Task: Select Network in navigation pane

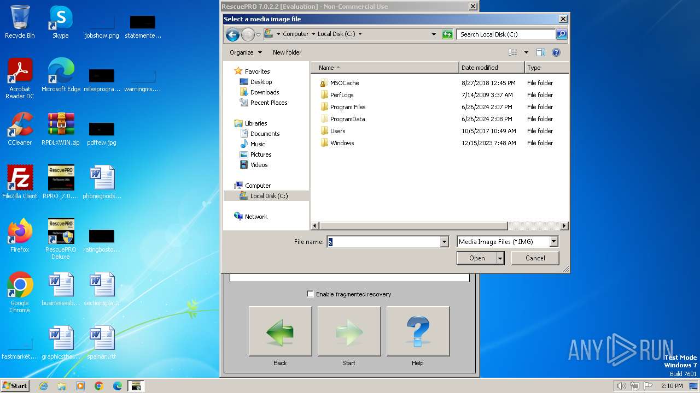Action: [x=256, y=217]
